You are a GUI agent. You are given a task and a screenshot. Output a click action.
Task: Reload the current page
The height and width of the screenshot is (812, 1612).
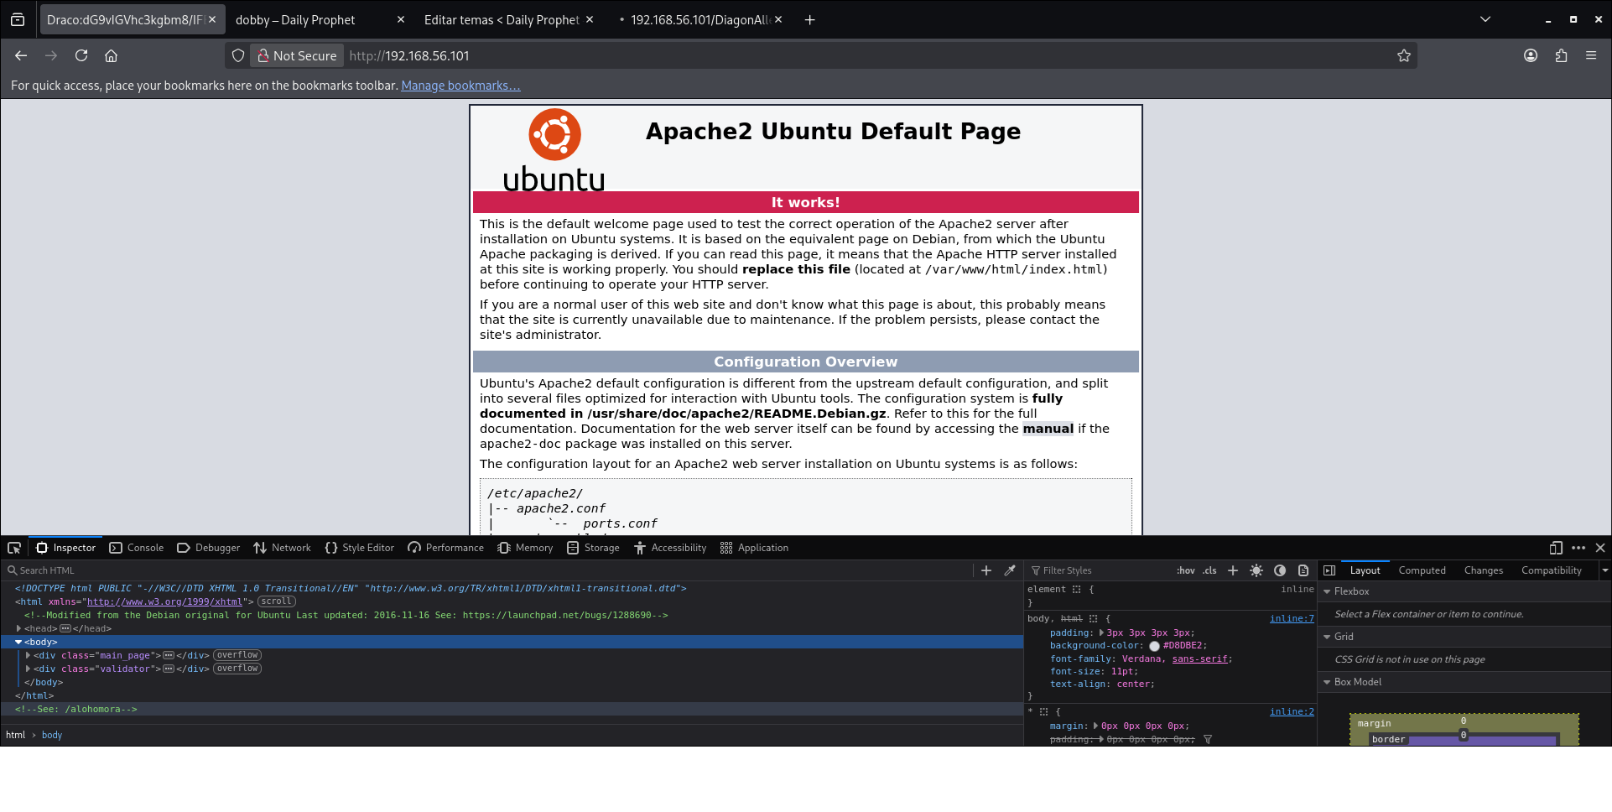pos(81,56)
